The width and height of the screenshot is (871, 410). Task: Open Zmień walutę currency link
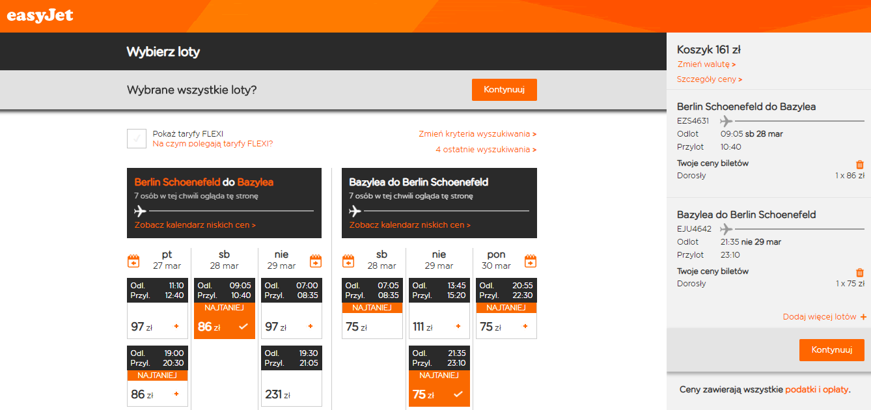tap(706, 64)
